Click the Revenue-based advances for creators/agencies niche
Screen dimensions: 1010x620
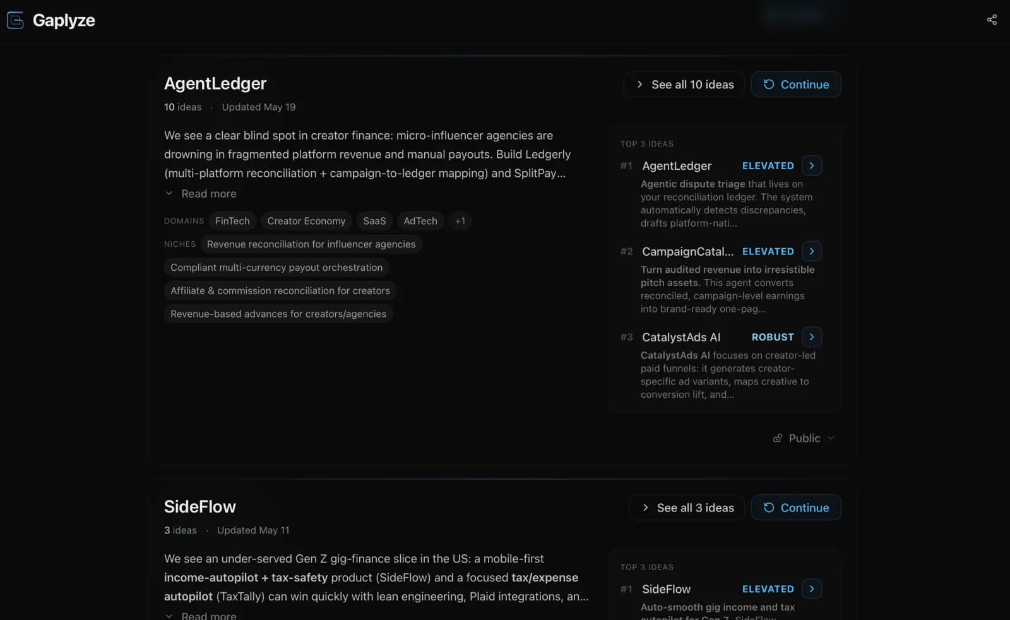coord(278,314)
